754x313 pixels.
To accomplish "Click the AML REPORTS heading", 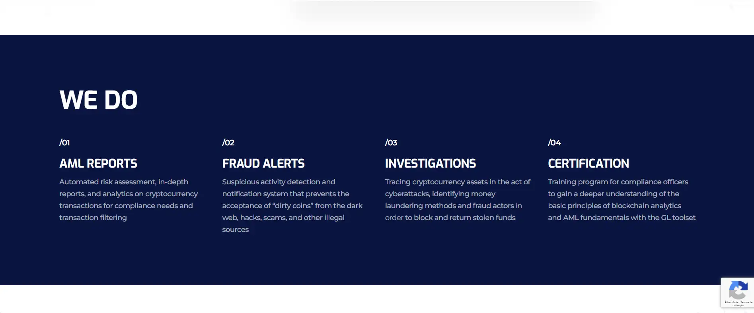I will pyautogui.click(x=98, y=163).
